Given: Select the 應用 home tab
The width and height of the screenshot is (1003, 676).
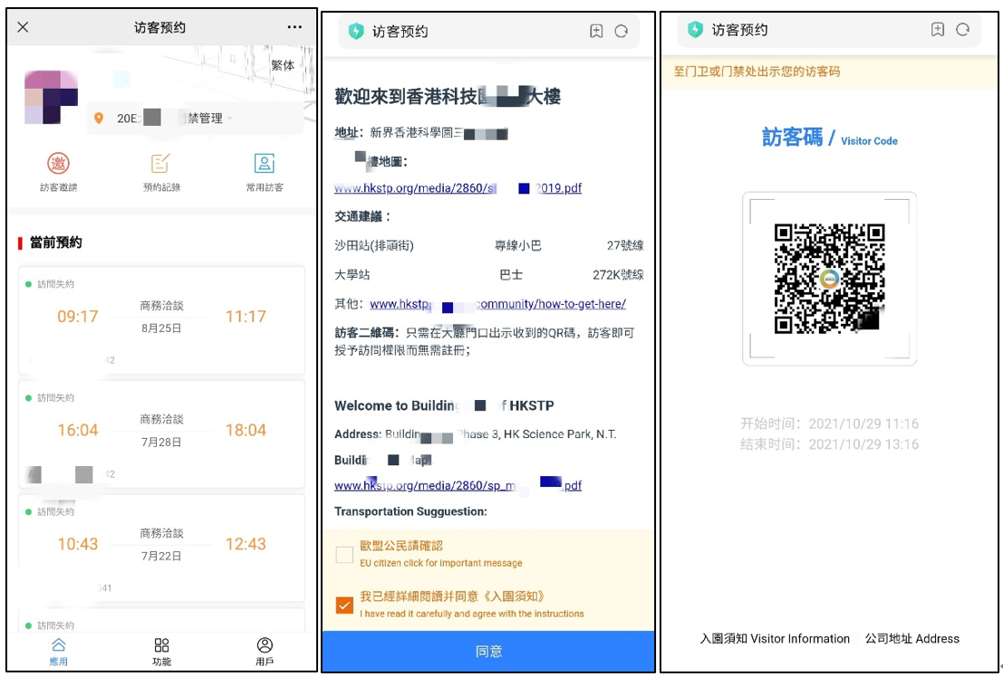Looking at the screenshot, I should pos(58,651).
